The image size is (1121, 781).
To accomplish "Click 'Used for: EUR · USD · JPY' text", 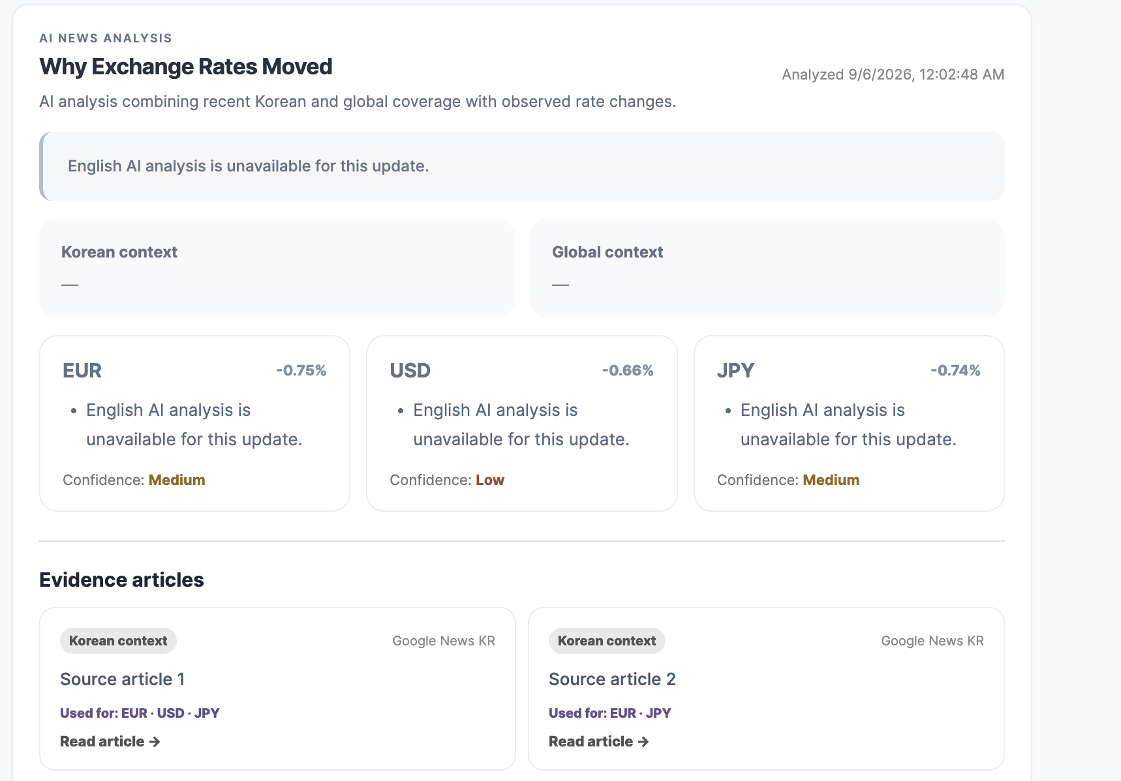I will (140, 713).
